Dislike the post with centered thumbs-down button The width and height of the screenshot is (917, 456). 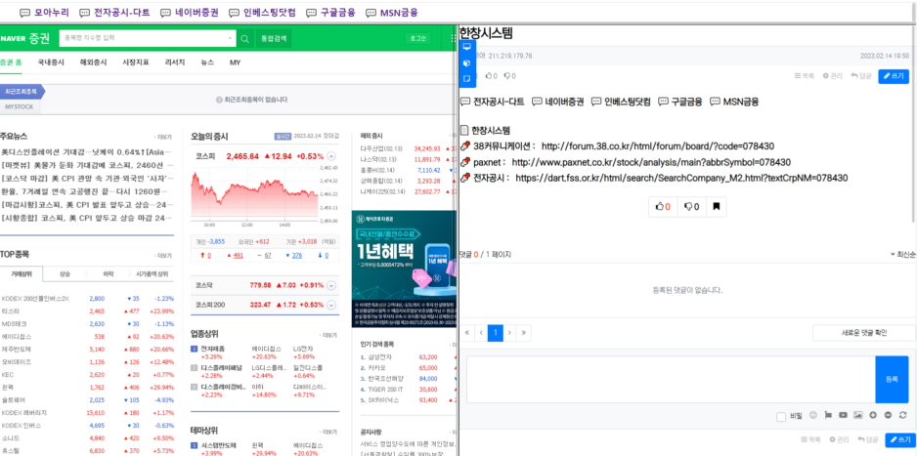click(692, 207)
